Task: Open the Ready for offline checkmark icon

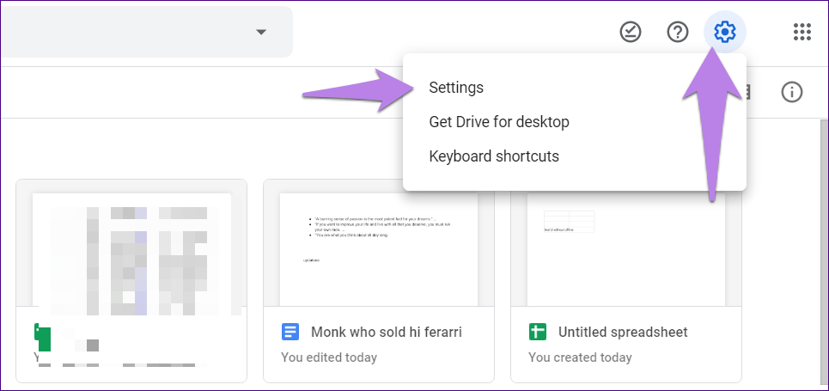Action: pos(631,33)
